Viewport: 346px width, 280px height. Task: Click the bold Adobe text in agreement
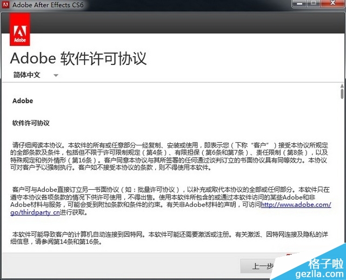click(x=23, y=101)
